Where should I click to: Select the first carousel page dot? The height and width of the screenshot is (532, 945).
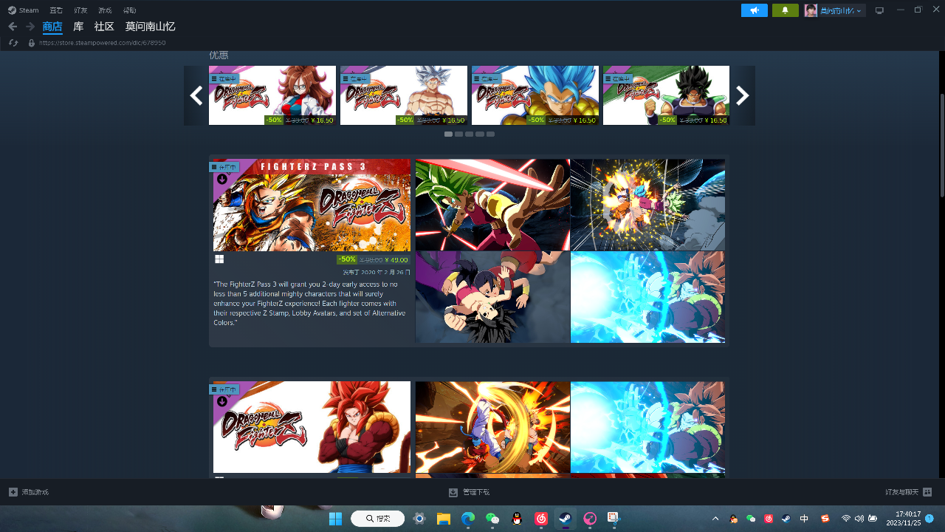tap(448, 134)
